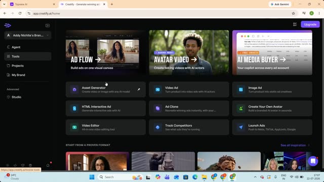The height and width of the screenshot is (182, 324).
Task: Click the Windows Start button
Action: pyautogui.click(x=92, y=177)
